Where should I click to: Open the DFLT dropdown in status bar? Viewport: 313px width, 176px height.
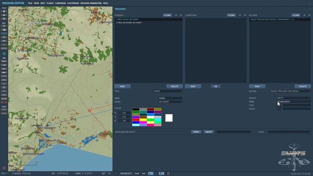4,174
